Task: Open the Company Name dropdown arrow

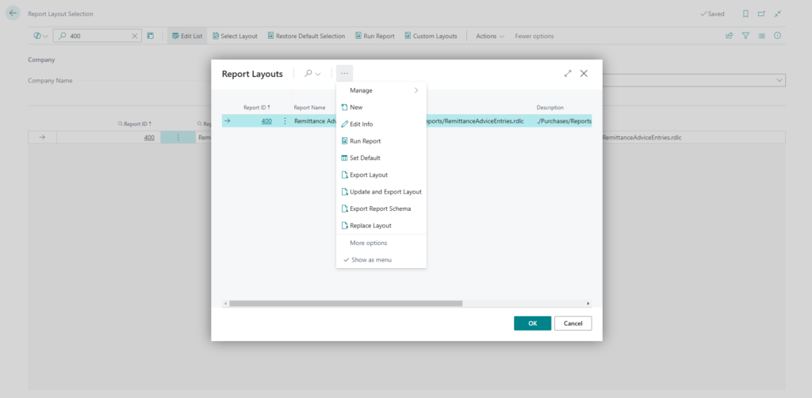Action: click(779, 80)
